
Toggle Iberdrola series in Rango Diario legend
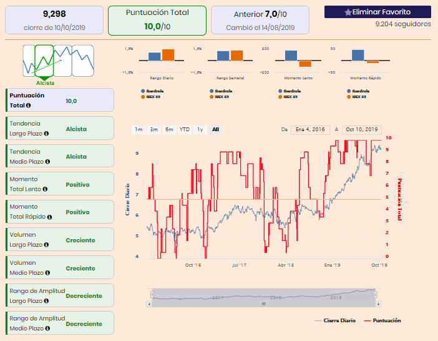pyautogui.click(x=152, y=91)
